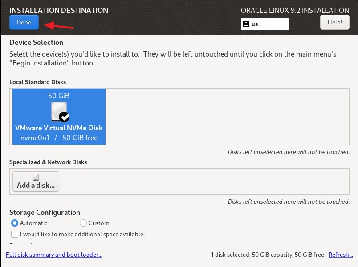The image size is (358, 267).
Task: Click the Refresh... link
Action: click(341, 255)
